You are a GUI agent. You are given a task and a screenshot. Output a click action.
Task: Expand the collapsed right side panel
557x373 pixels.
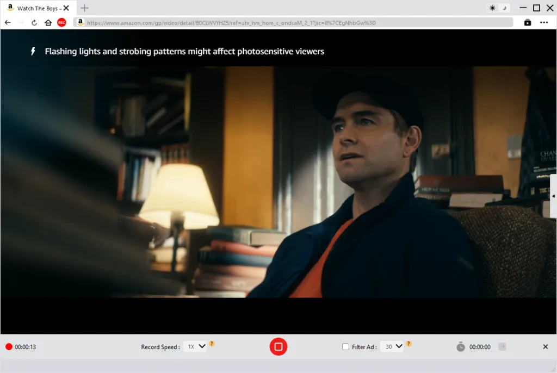pos(553,196)
